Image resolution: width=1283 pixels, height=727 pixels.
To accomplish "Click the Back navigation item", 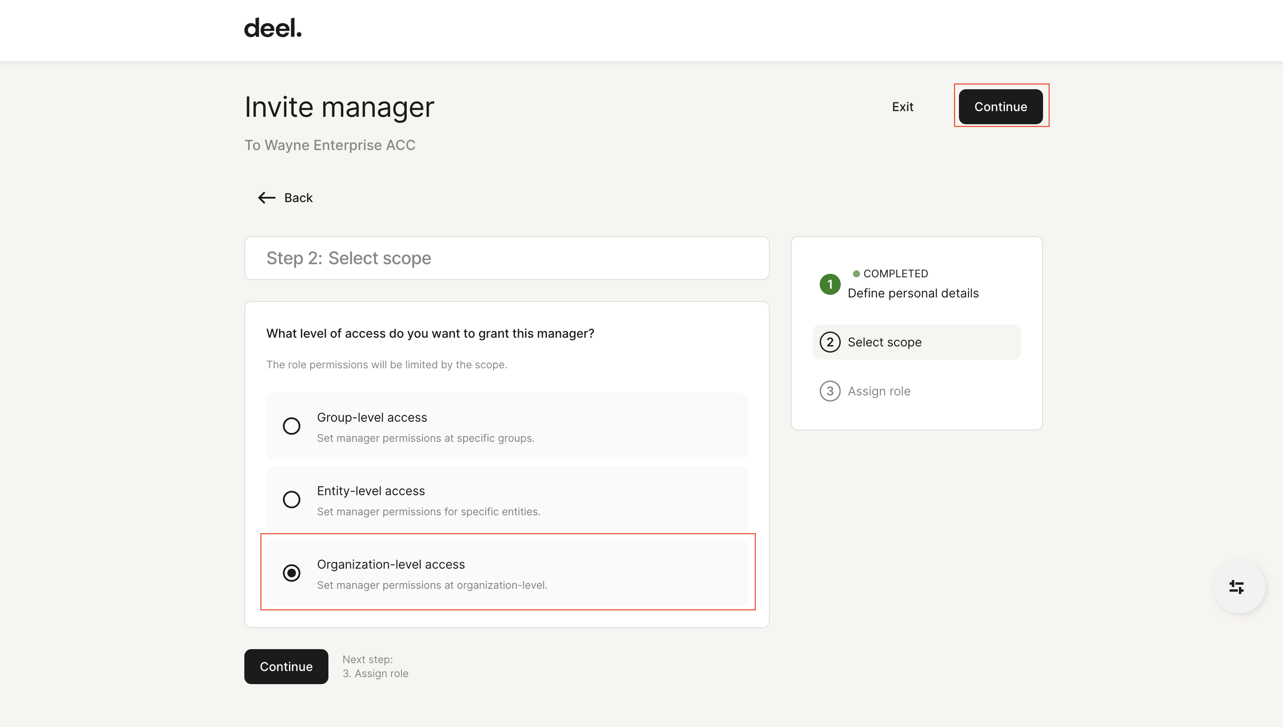I will [x=298, y=198].
